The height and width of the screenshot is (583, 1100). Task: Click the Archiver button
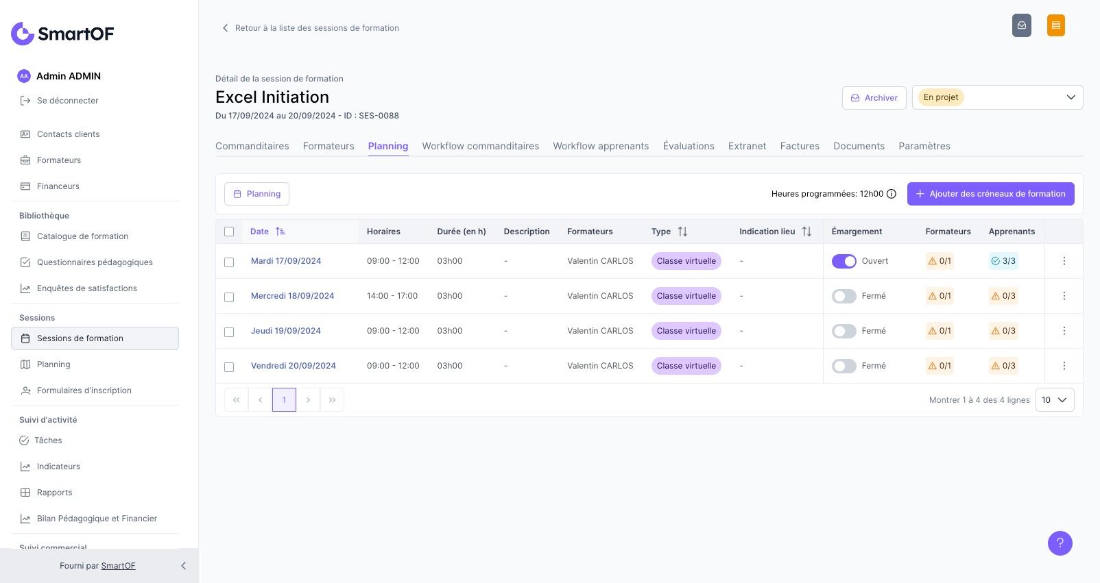(874, 98)
